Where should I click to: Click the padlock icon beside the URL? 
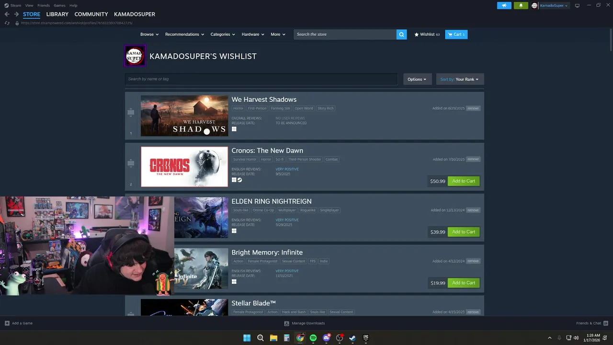[x=17, y=23]
